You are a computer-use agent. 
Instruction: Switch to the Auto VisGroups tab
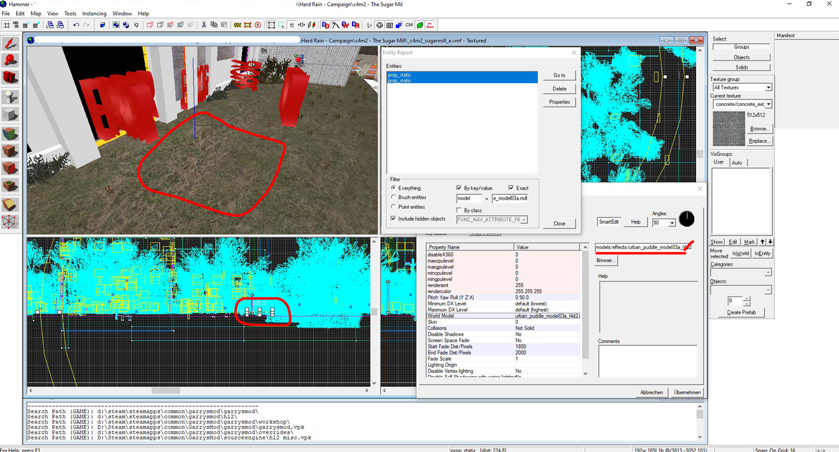click(x=737, y=162)
